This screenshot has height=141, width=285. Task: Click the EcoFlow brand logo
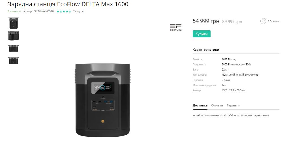(x=175, y=27)
